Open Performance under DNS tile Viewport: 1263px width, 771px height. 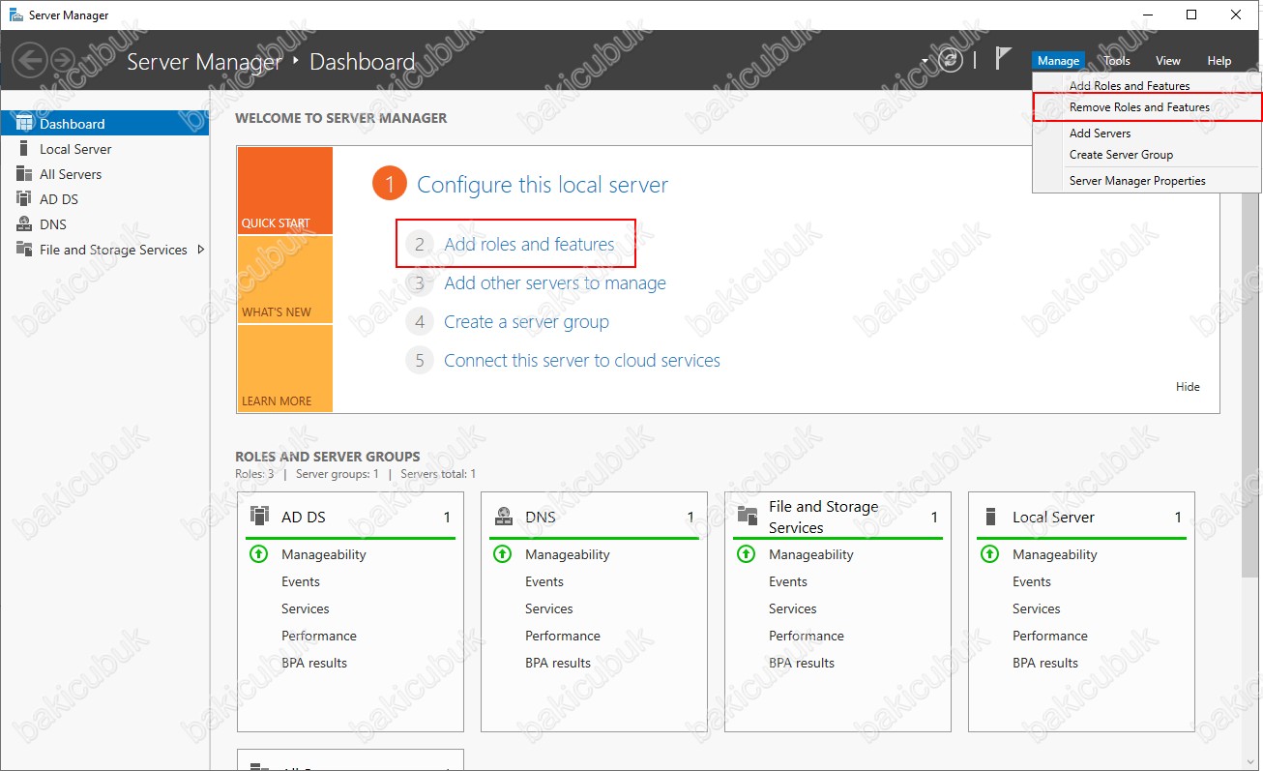563,636
